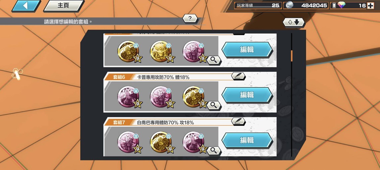
Task: Inspect top set with magnifier icon
Action: (214, 60)
